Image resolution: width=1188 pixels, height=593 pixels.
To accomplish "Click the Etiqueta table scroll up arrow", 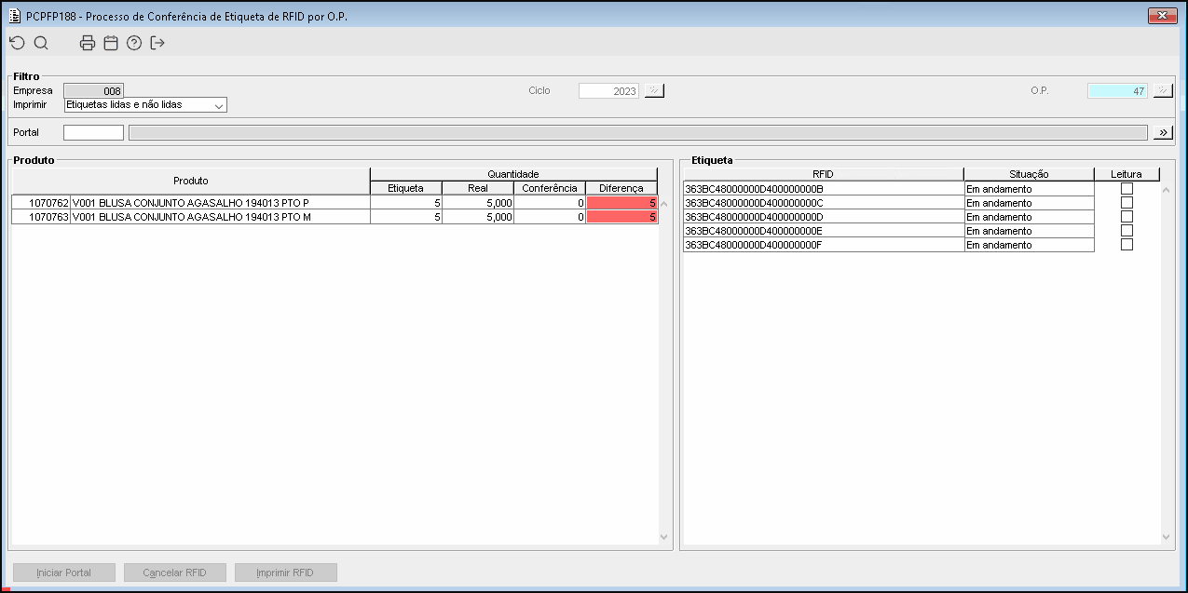I will (x=1166, y=189).
